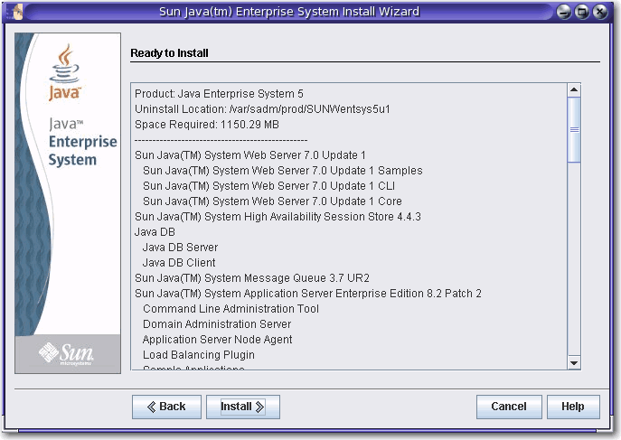Minimize the Install Wizard window
This screenshot has height=440, width=621.
pos(563,12)
